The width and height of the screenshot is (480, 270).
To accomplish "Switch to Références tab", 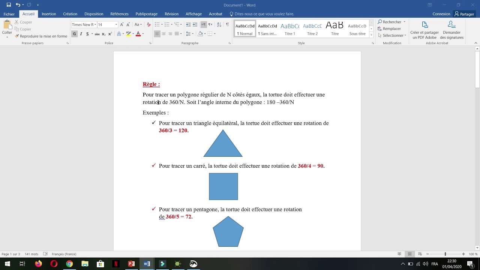I will [x=119, y=14].
